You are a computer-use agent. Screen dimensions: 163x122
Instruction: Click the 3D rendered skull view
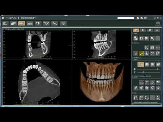102,82
